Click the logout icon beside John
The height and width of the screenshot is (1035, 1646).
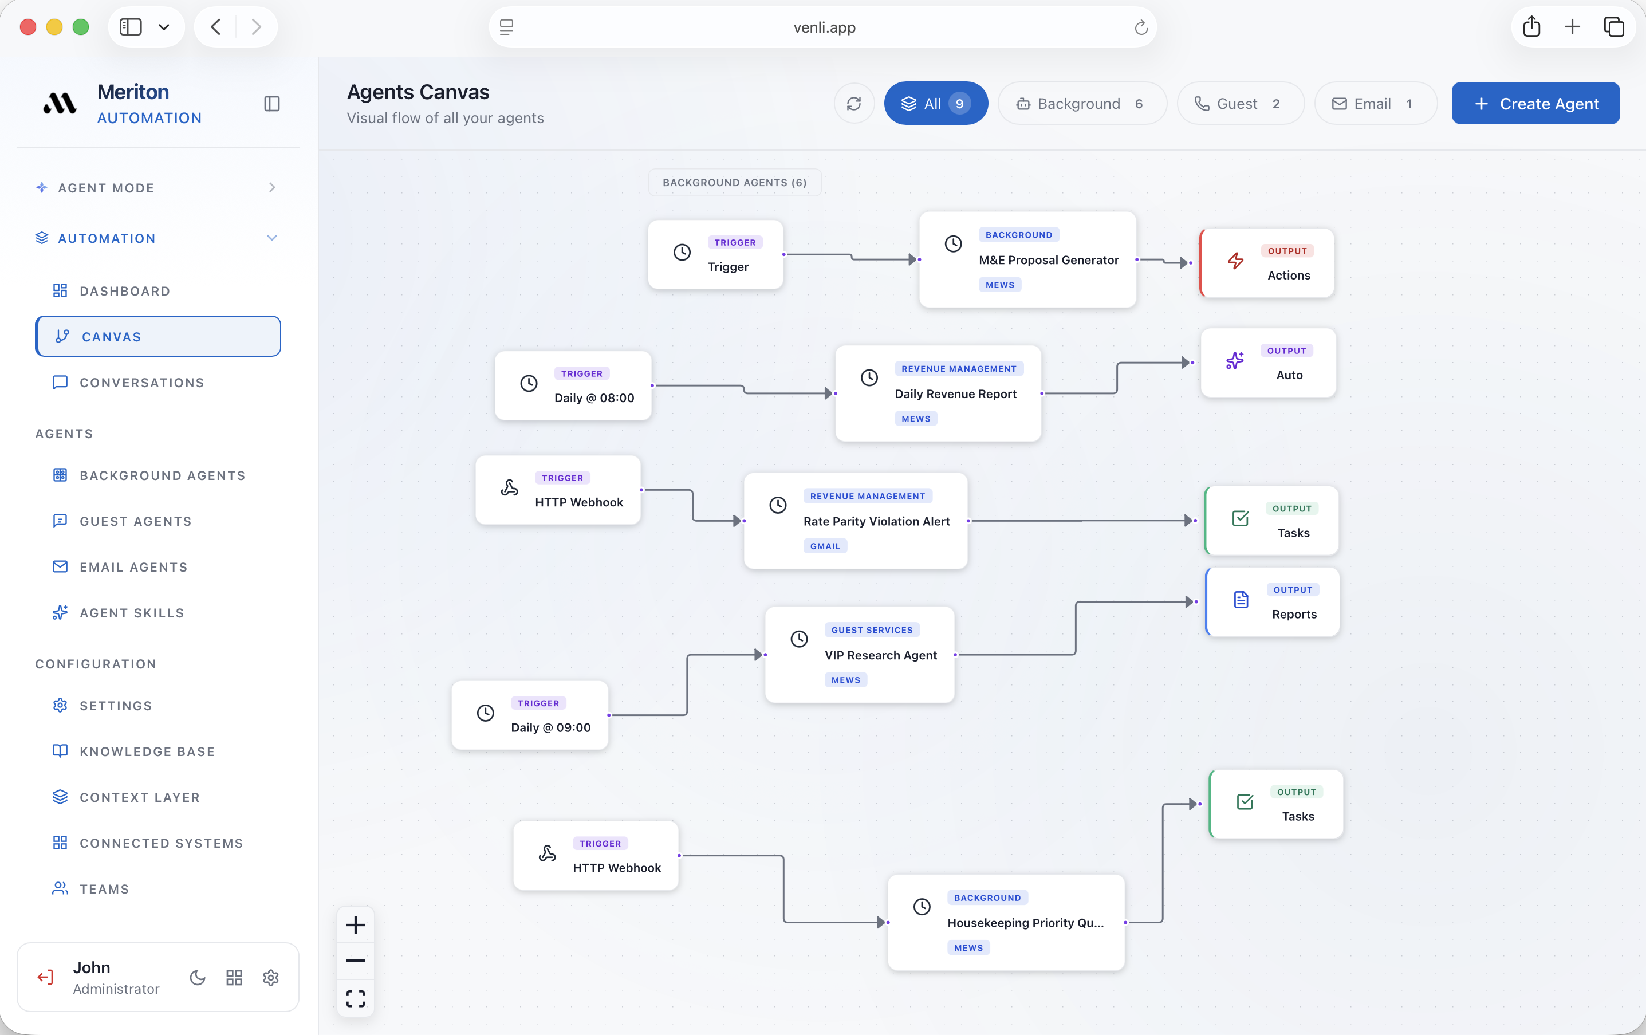point(45,977)
